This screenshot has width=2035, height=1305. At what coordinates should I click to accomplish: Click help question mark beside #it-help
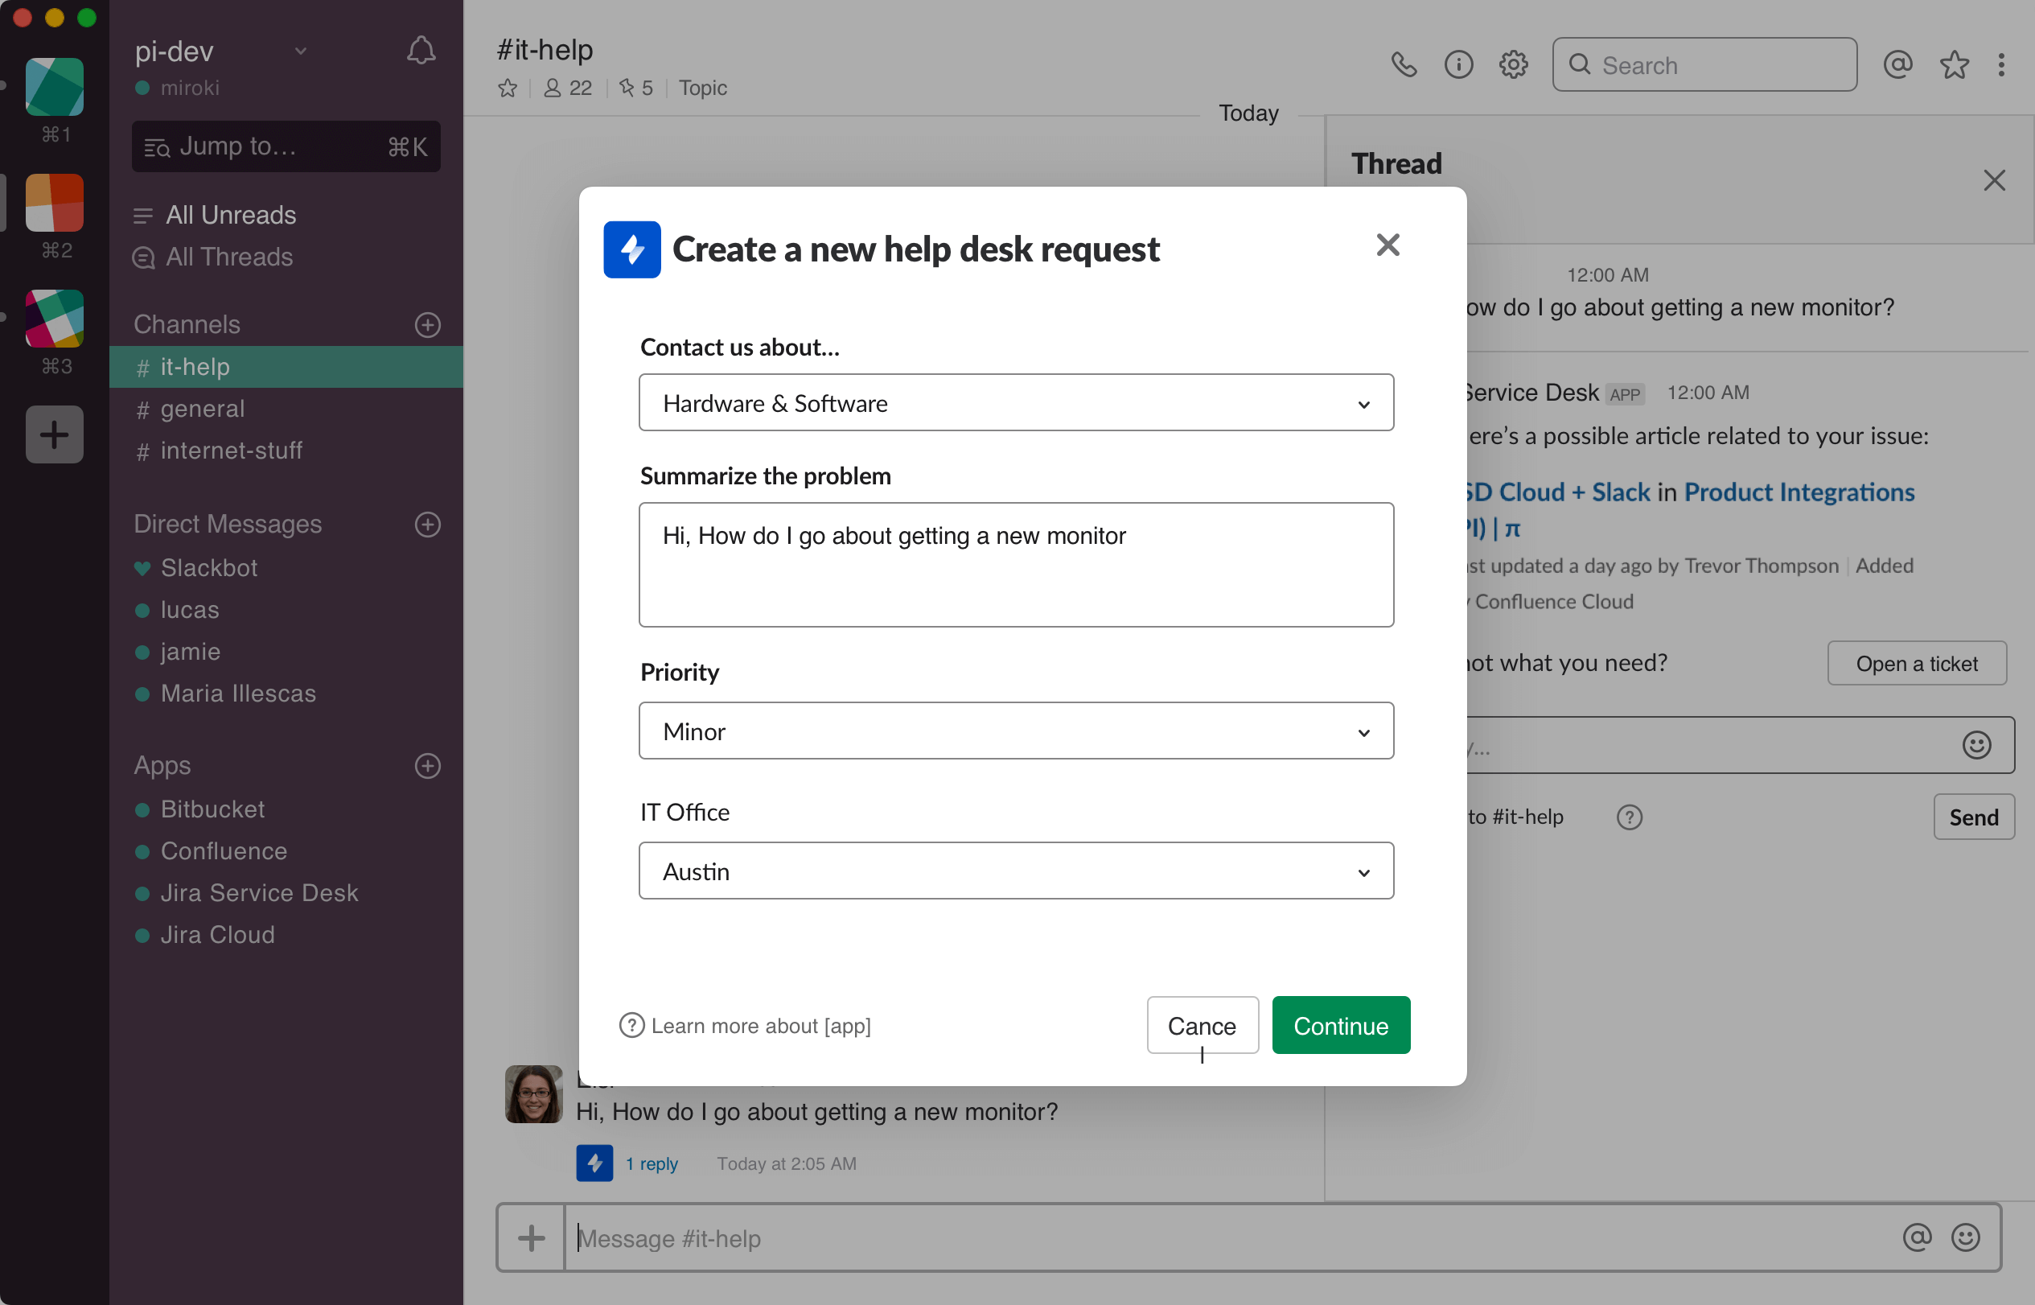(1628, 817)
